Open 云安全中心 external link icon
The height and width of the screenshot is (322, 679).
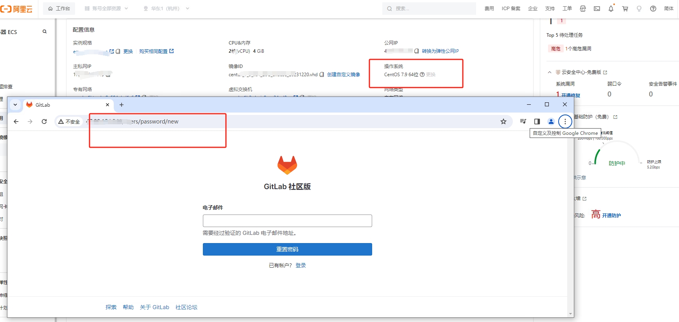(x=605, y=72)
